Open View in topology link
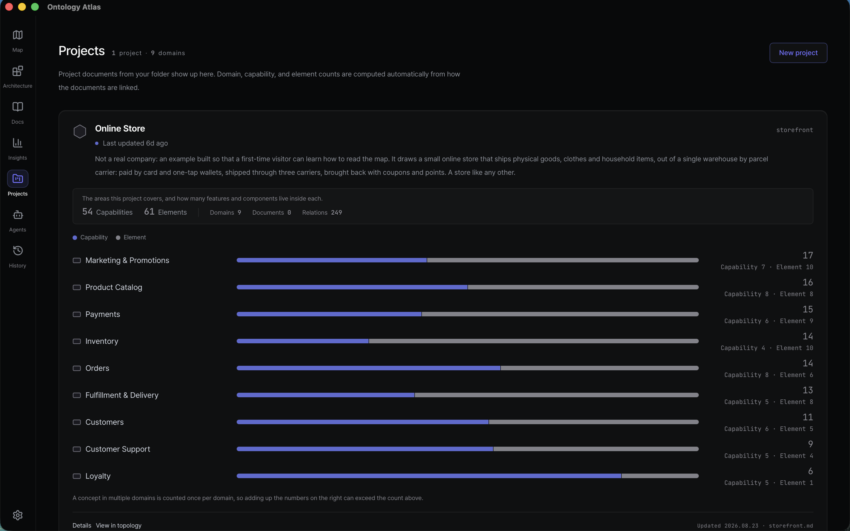Image resolution: width=850 pixels, height=531 pixels. click(x=119, y=526)
